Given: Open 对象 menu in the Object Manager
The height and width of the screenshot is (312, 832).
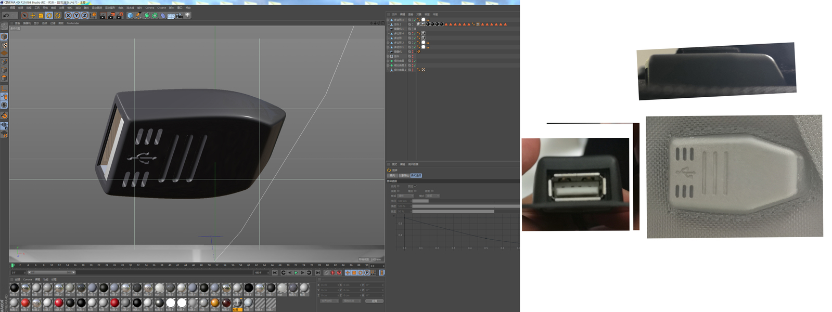Looking at the screenshot, I should 419,15.
